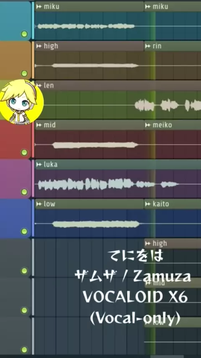Click the green playhead marker line
Image resolution: width=201 pixels, height=358 pixels.
pyautogui.click(x=153, y=178)
